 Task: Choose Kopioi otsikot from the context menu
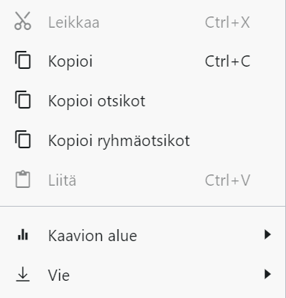[142, 100]
